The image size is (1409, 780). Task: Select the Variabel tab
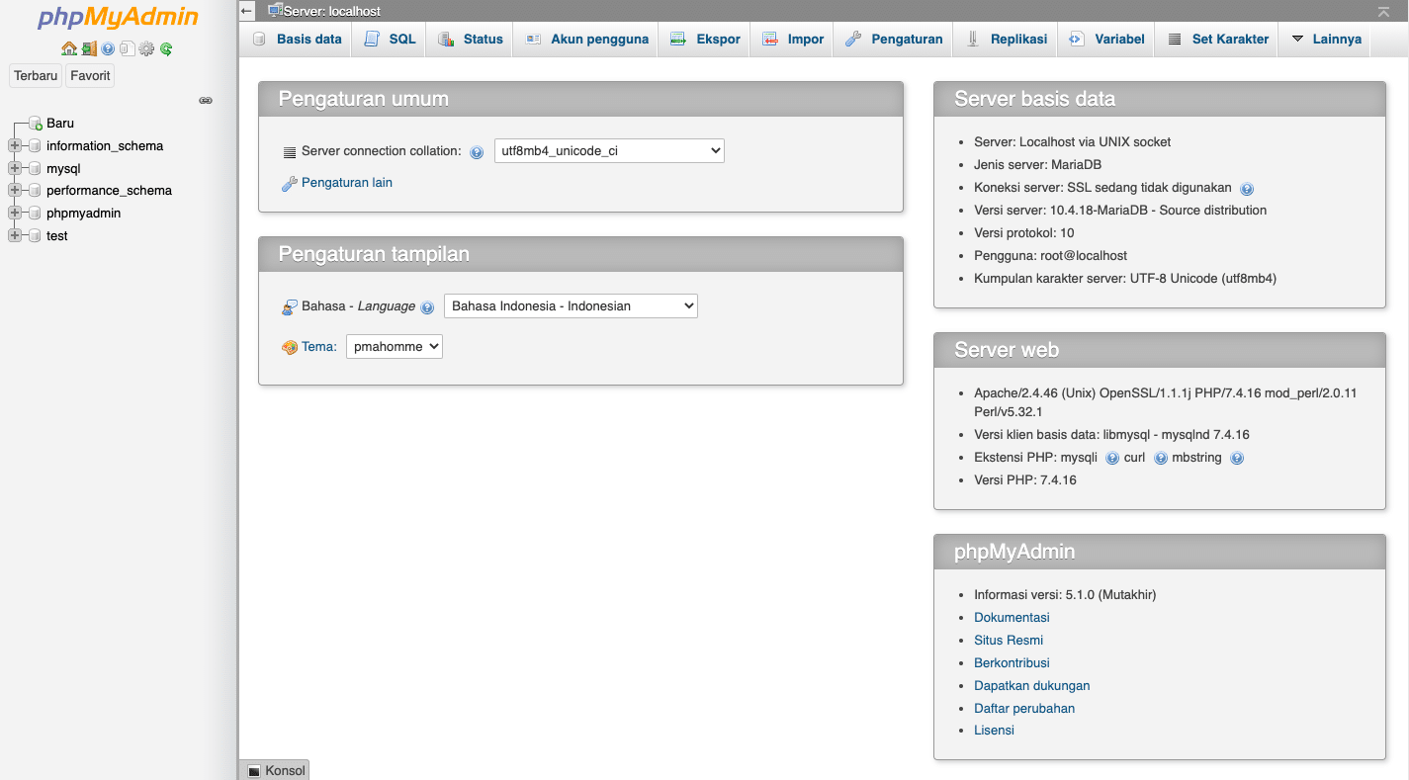click(1106, 40)
